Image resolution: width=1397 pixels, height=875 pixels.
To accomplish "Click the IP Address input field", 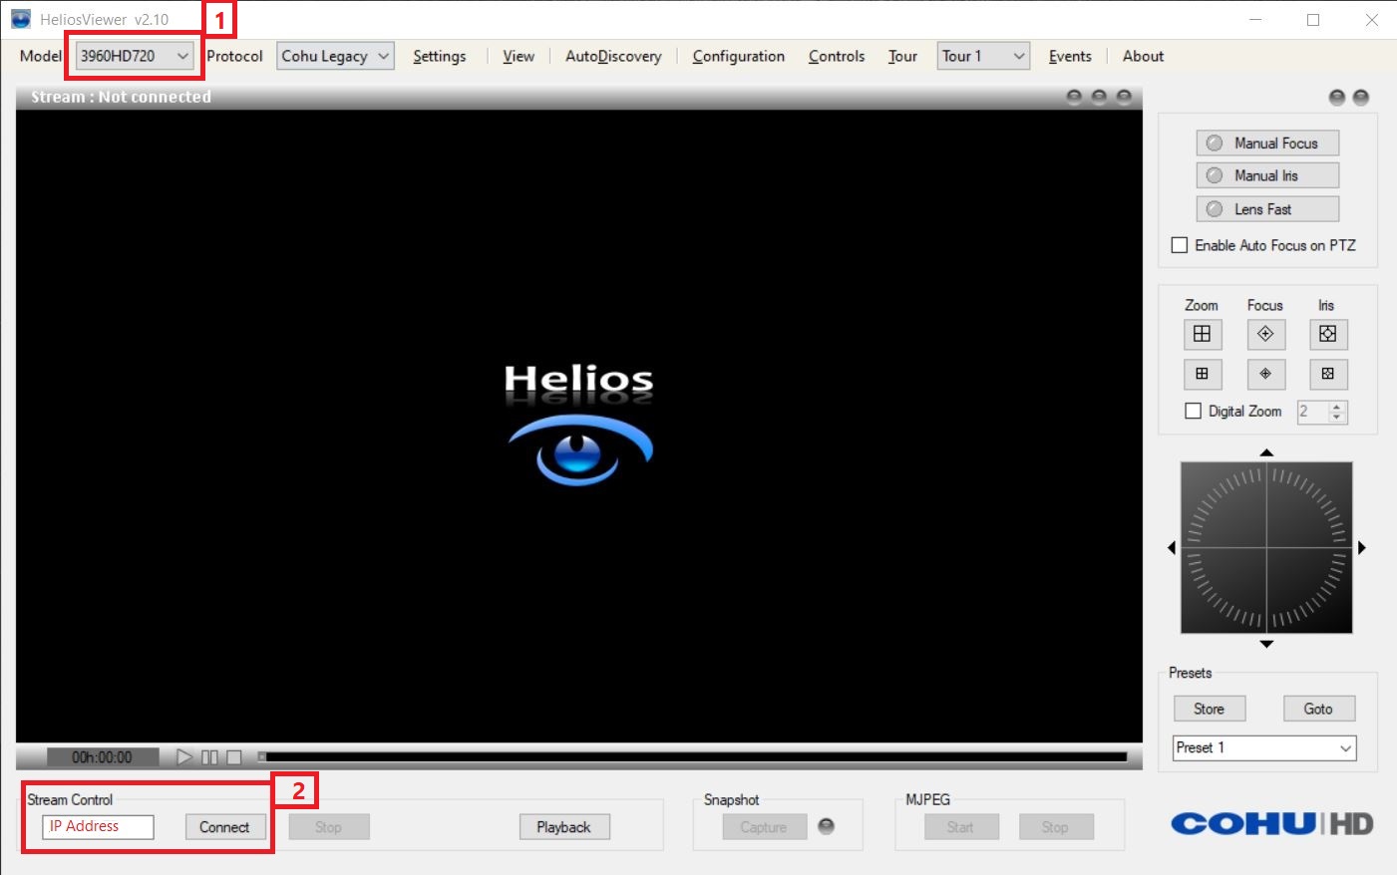I will [x=98, y=826].
